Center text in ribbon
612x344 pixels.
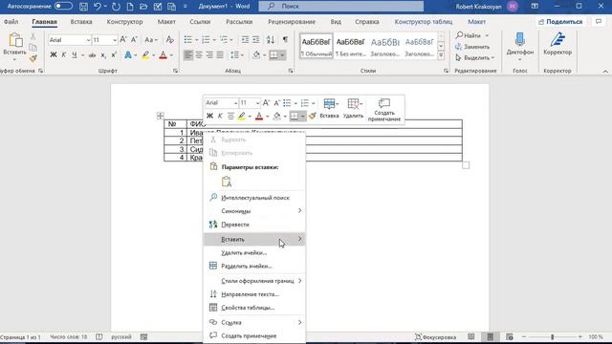click(x=199, y=55)
